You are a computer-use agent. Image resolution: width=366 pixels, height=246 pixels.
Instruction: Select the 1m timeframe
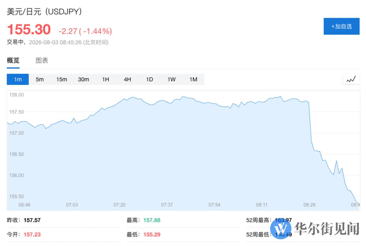18,79
